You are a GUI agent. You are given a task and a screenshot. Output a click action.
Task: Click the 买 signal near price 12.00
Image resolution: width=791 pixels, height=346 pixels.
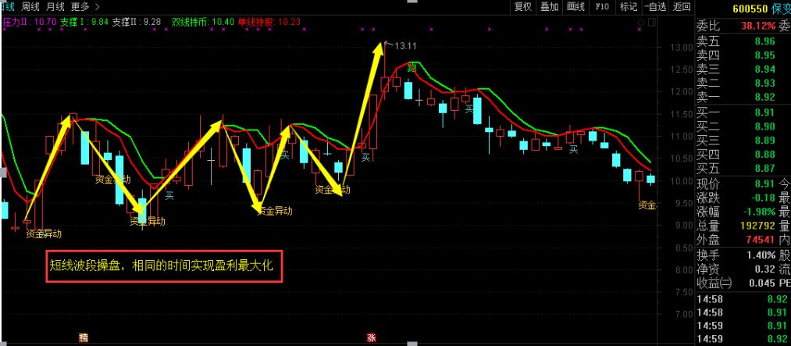[469, 108]
